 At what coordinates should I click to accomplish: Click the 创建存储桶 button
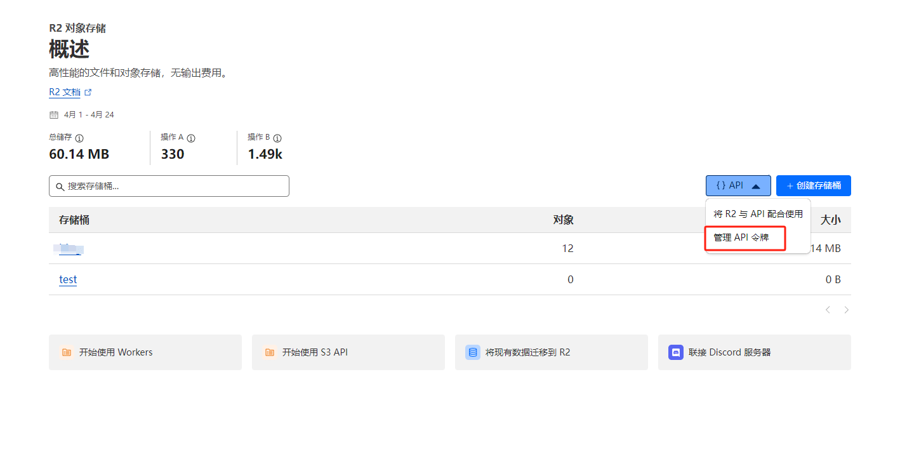[x=813, y=186]
